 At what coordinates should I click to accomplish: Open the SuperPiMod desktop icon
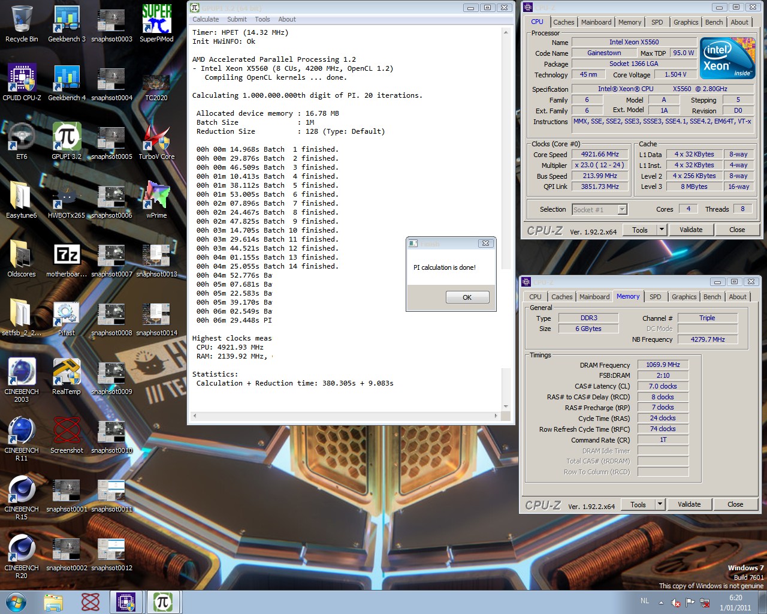156,24
